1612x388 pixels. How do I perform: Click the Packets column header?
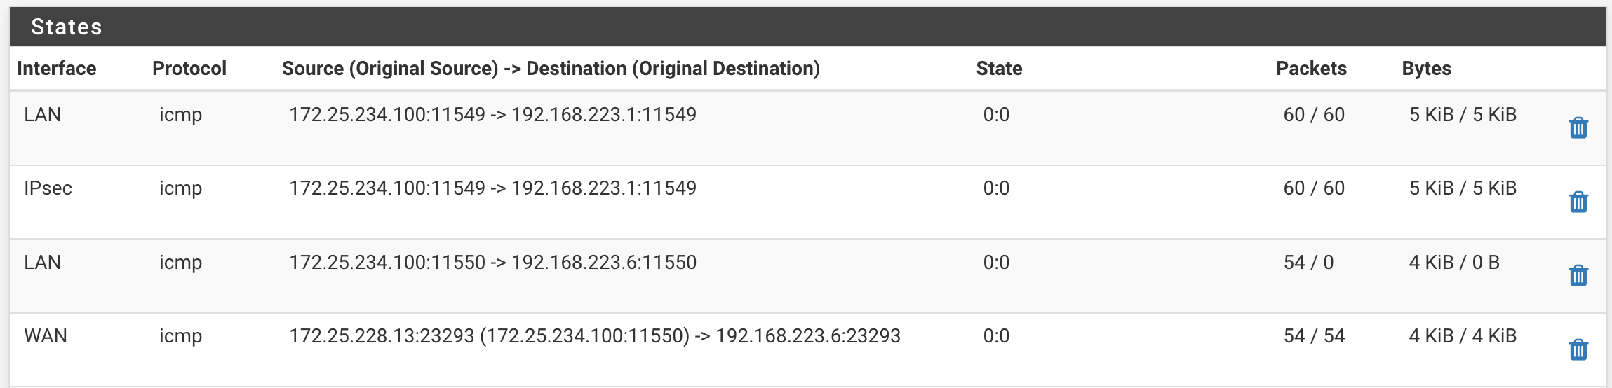1311,69
